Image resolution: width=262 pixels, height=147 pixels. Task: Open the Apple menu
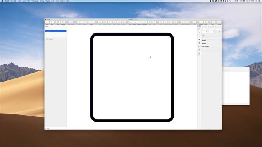pyautogui.click(x=2, y=1)
